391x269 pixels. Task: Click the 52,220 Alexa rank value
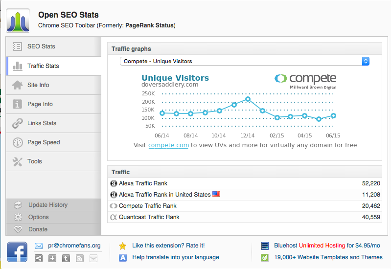tap(371, 183)
